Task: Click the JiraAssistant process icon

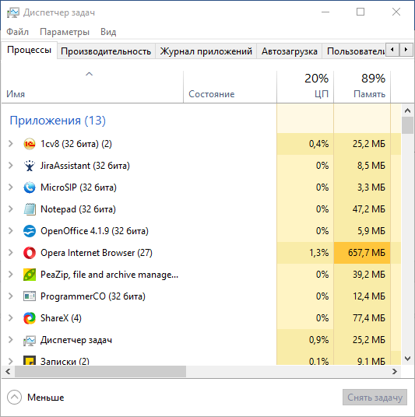Action: [30, 166]
